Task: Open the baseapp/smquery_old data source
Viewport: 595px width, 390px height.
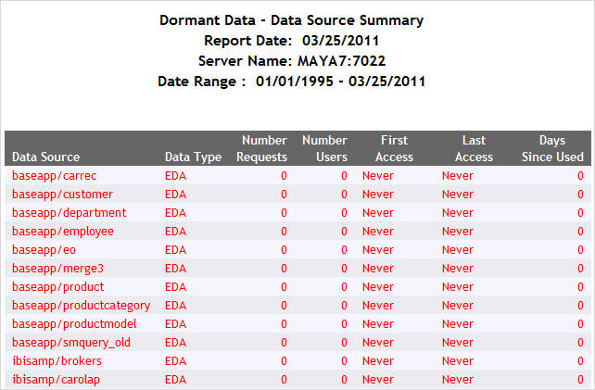Action: (71, 343)
